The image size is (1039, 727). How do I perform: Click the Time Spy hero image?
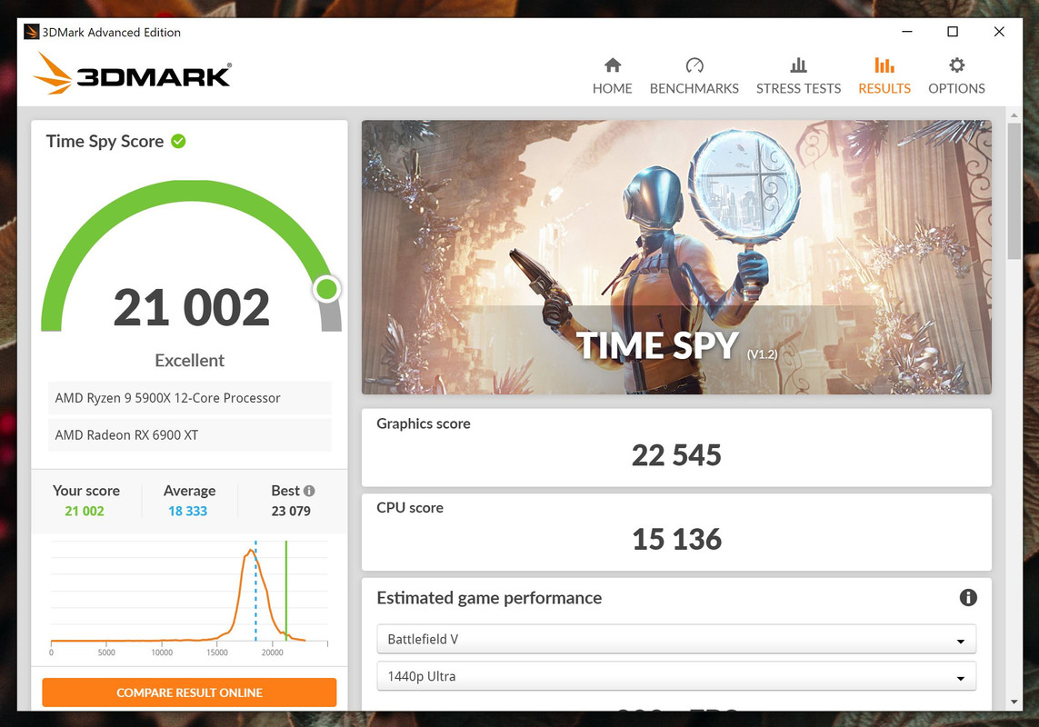676,257
